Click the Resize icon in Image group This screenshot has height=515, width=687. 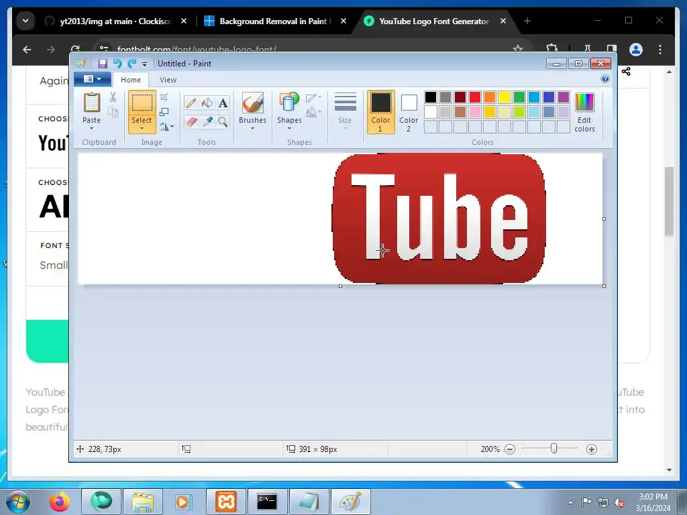pos(164,112)
